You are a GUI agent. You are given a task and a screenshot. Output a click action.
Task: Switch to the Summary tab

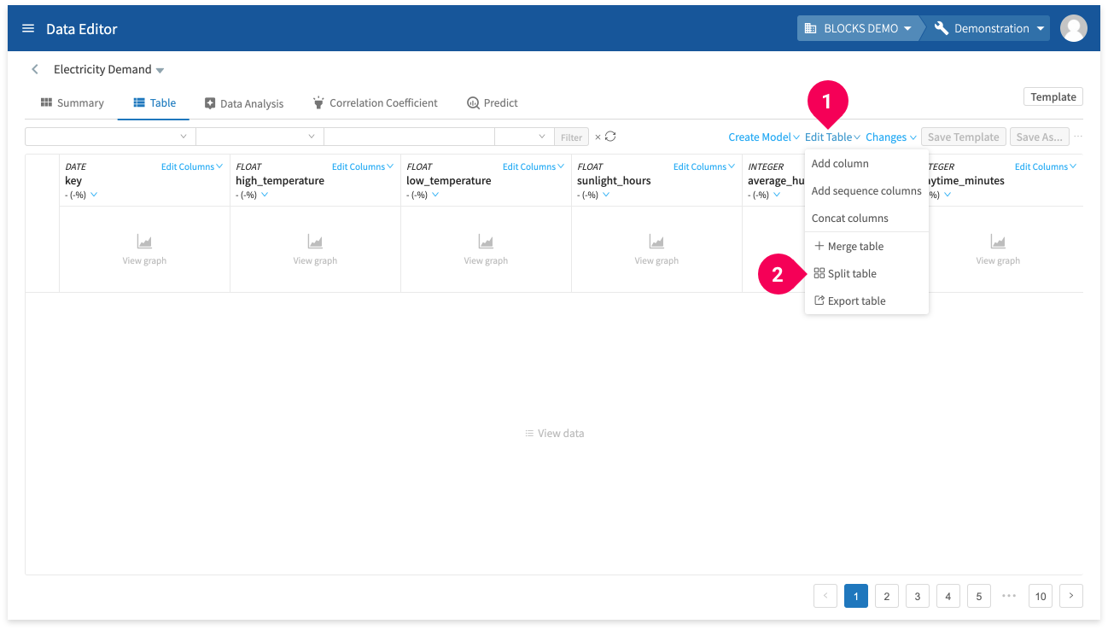tap(73, 102)
